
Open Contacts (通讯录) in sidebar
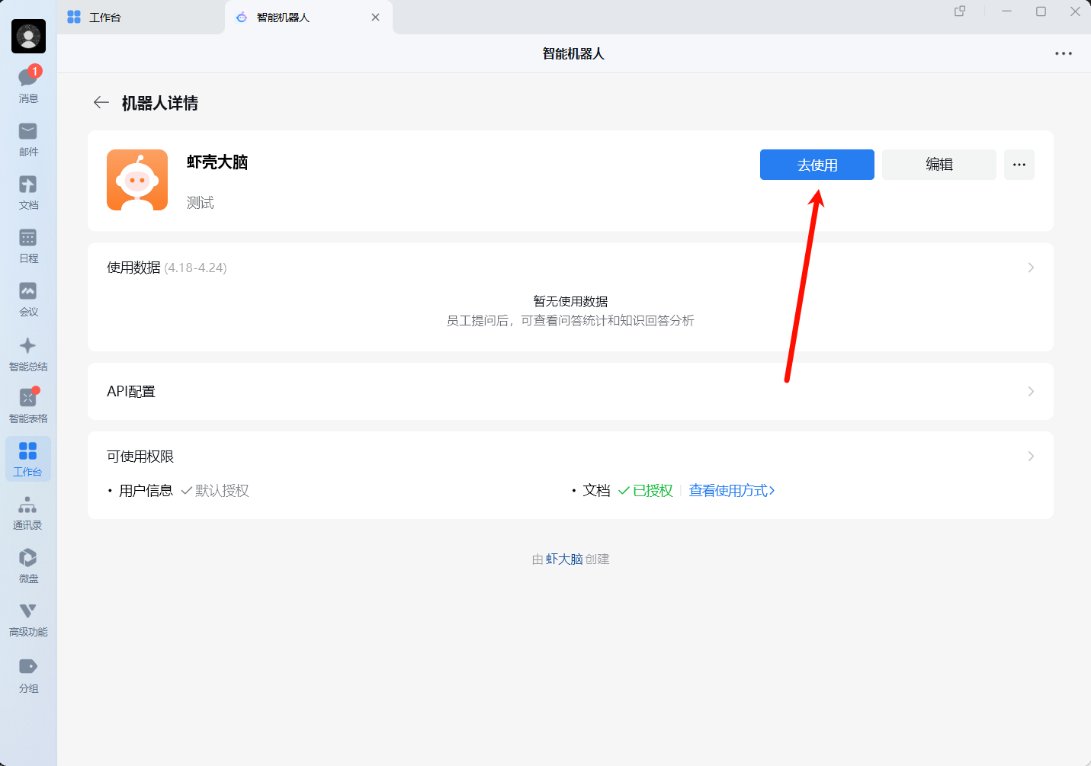click(x=28, y=513)
